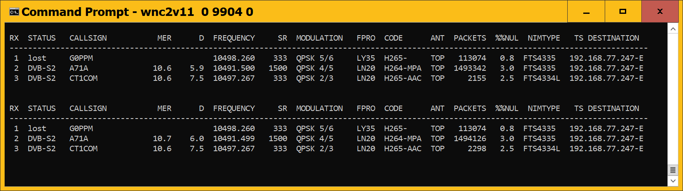
Task: Click frequency 10491.500 in the first table
Action: coord(234,68)
